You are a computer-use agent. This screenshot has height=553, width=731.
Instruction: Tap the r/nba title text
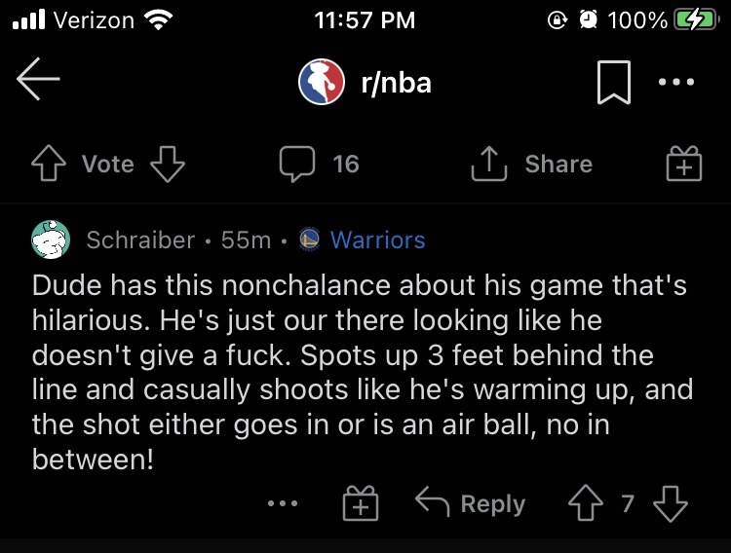tap(396, 84)
